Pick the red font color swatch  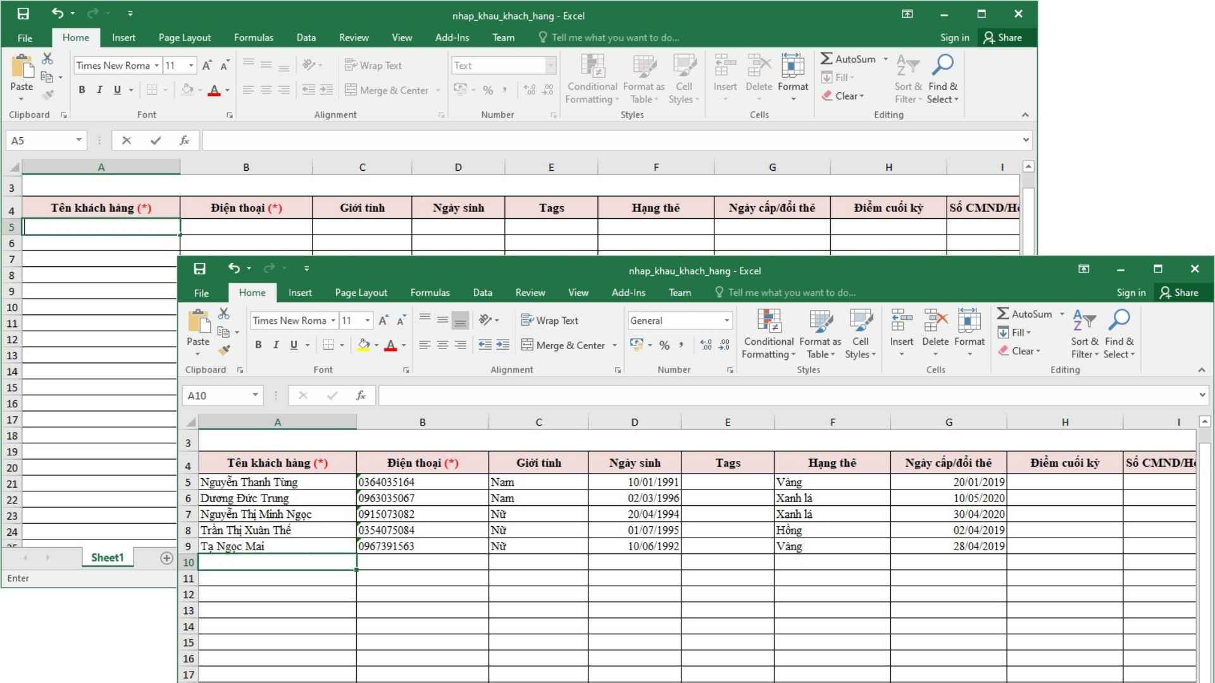click(390, 350)
